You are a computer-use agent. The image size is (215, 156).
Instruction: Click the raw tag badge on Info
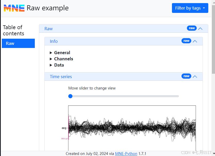pos(186,41)
